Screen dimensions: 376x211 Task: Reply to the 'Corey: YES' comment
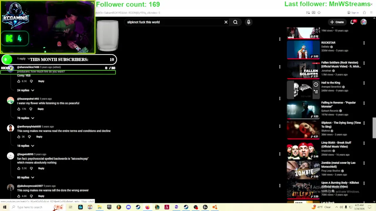point(41,81)
